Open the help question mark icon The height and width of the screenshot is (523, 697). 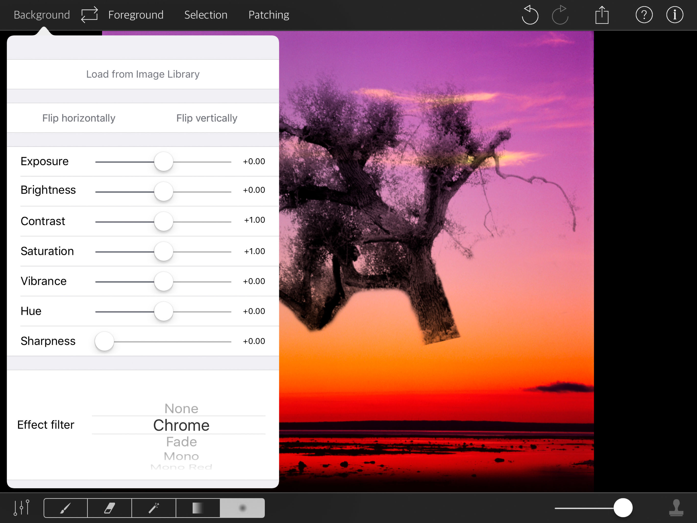(644, 15)
